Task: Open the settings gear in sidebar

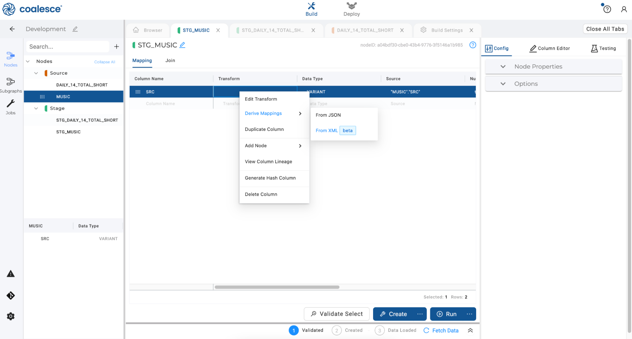Action: [10, 316]
